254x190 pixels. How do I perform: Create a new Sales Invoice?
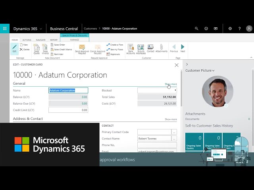pos(45,48)
